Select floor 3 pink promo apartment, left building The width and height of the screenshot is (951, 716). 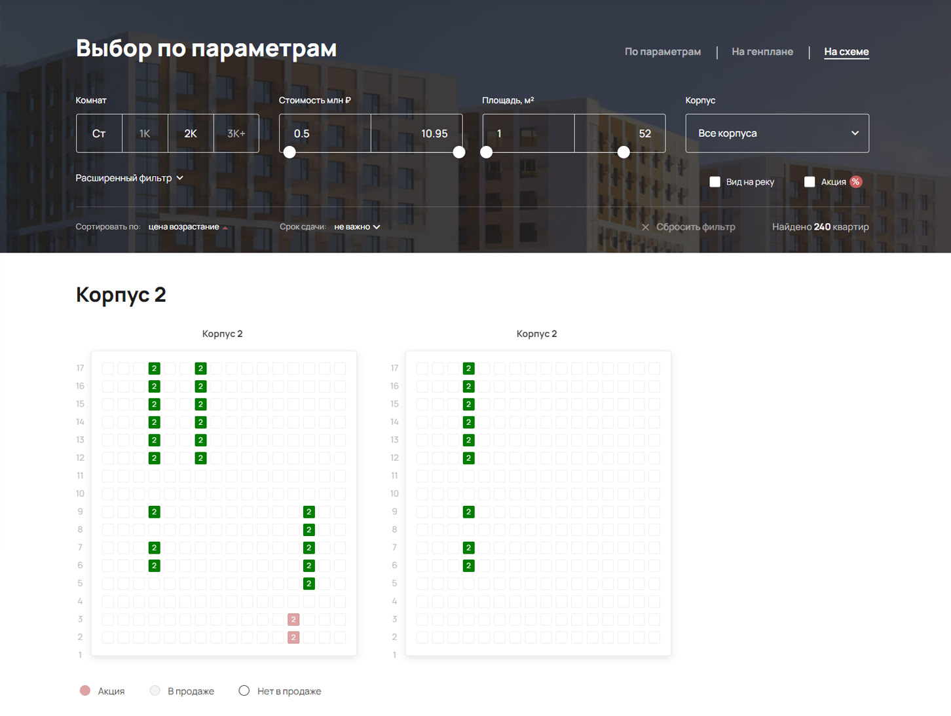pyautogui.click(x=293, y=619)
